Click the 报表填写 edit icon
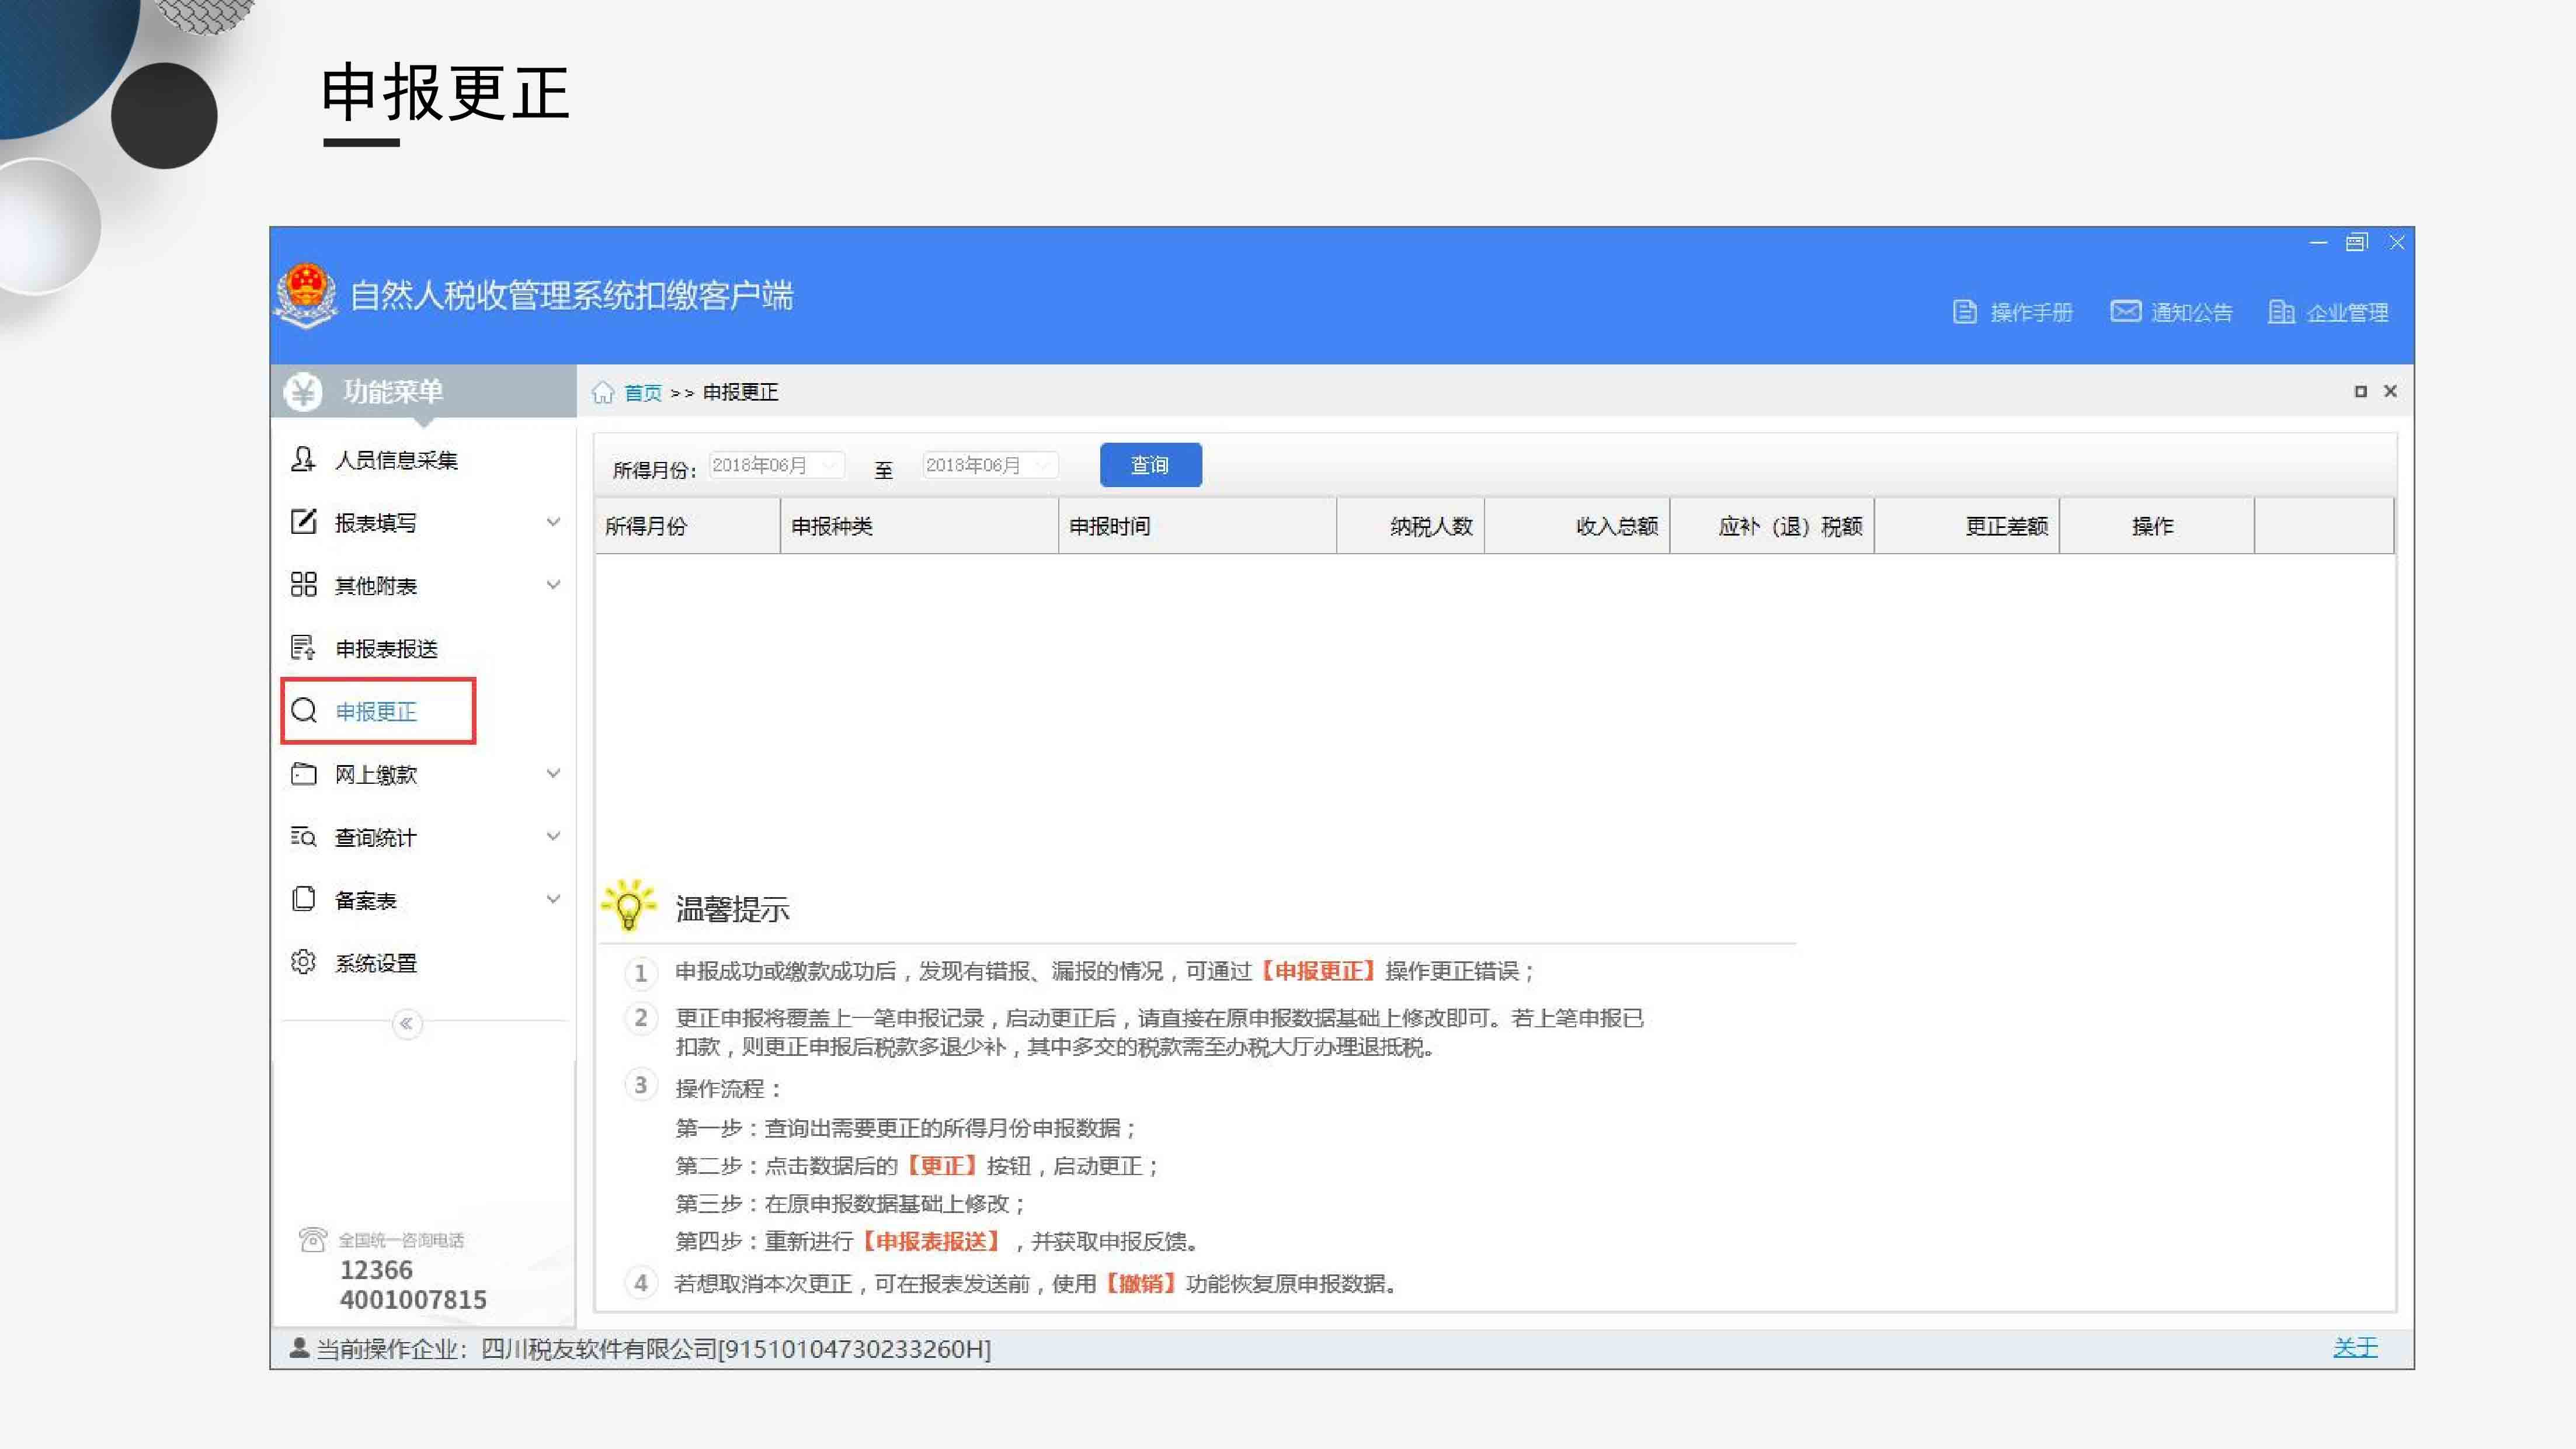Screen dimensions: 2576x1449 [303, 522]
